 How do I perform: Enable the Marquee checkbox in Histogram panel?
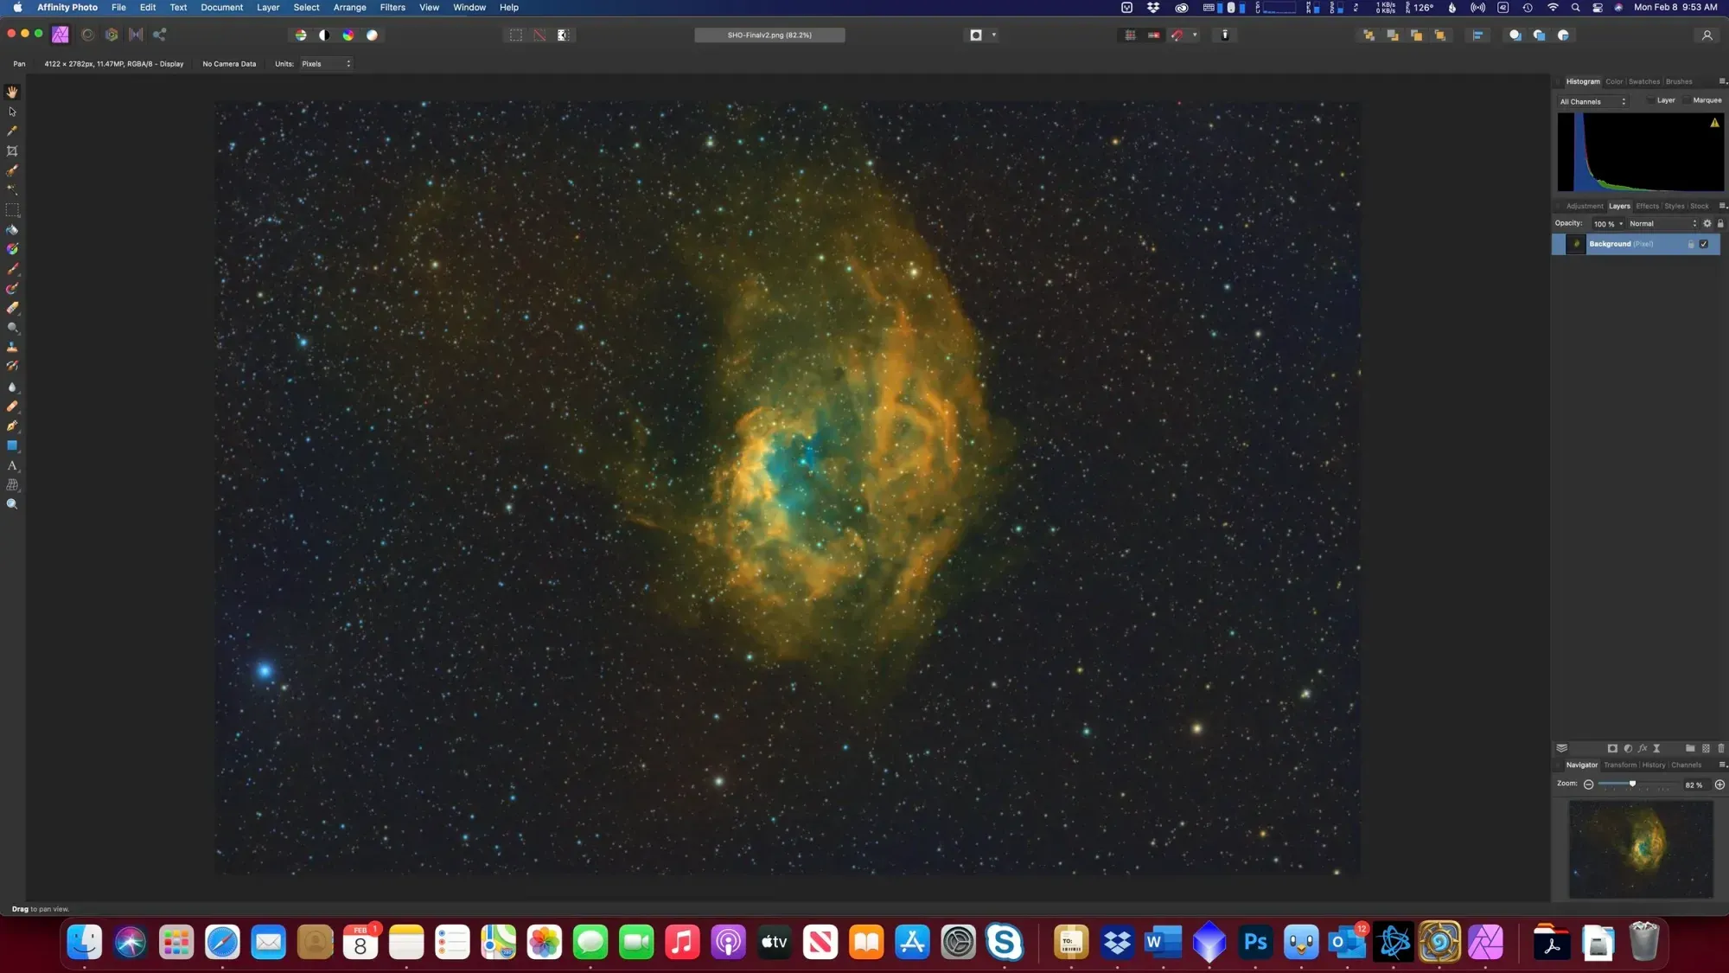pos(1687,100)
